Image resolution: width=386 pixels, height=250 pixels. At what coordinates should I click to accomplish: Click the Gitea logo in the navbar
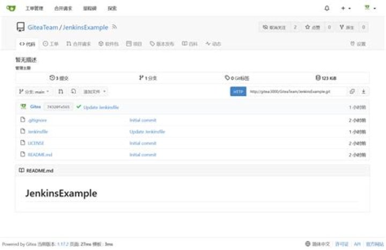coord(11,8)
